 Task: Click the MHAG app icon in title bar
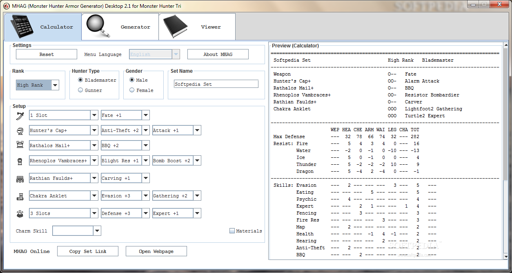coord(6,6)
